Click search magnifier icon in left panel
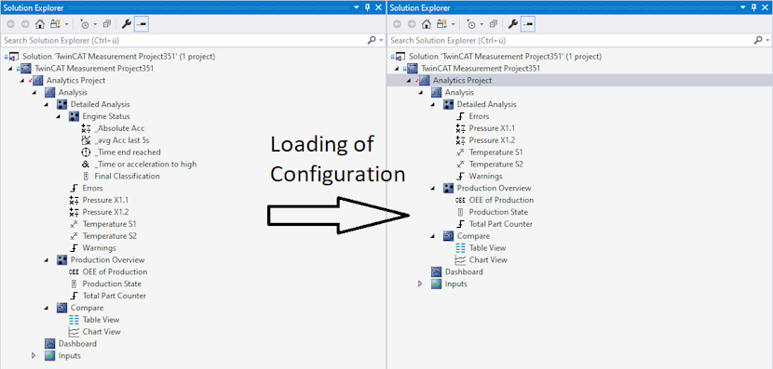 pyautogui.click(x=372, y=40)
